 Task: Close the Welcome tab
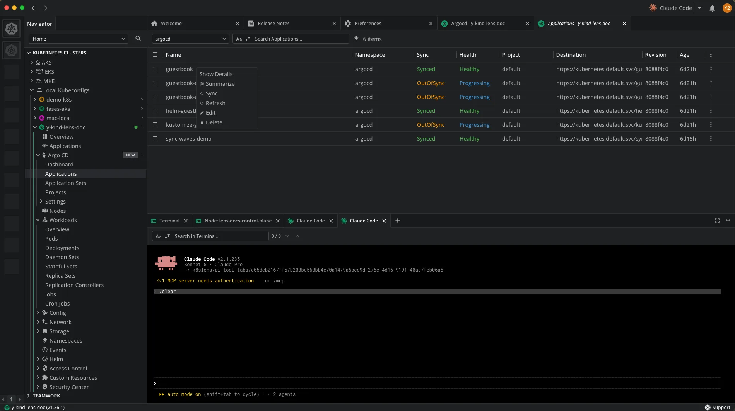238,24
